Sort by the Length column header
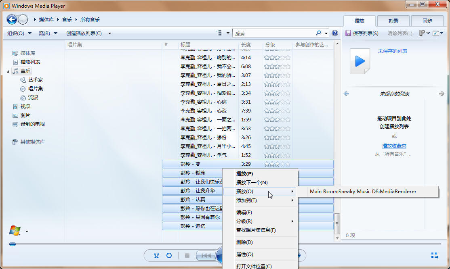 250,45
